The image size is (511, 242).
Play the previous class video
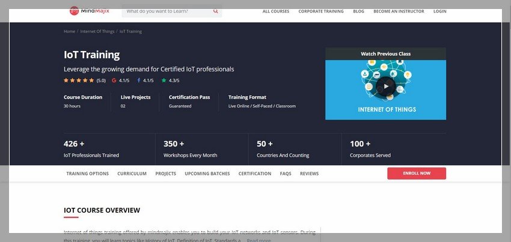click(386, 86)
